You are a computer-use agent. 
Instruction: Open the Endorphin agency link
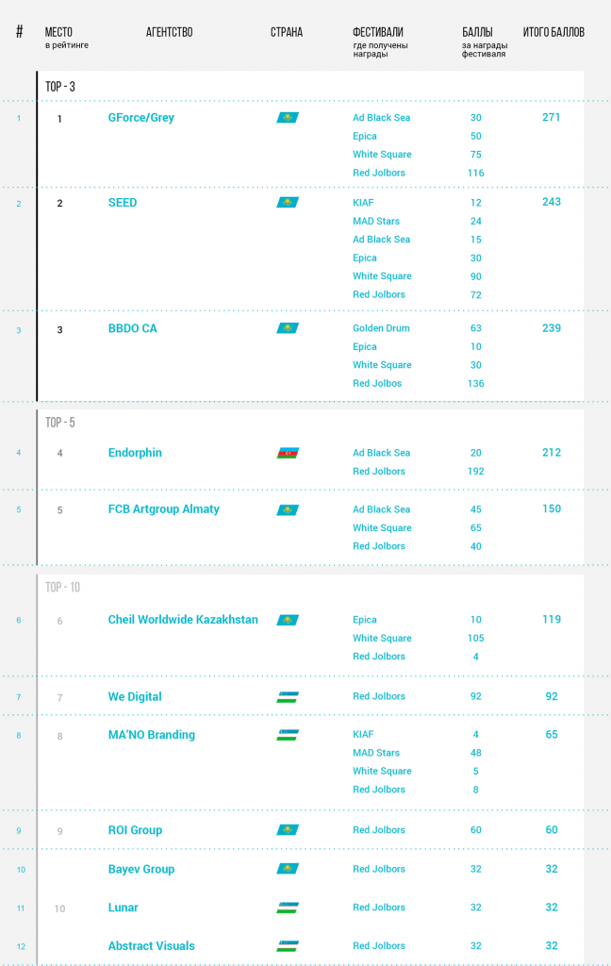point(135,453)
